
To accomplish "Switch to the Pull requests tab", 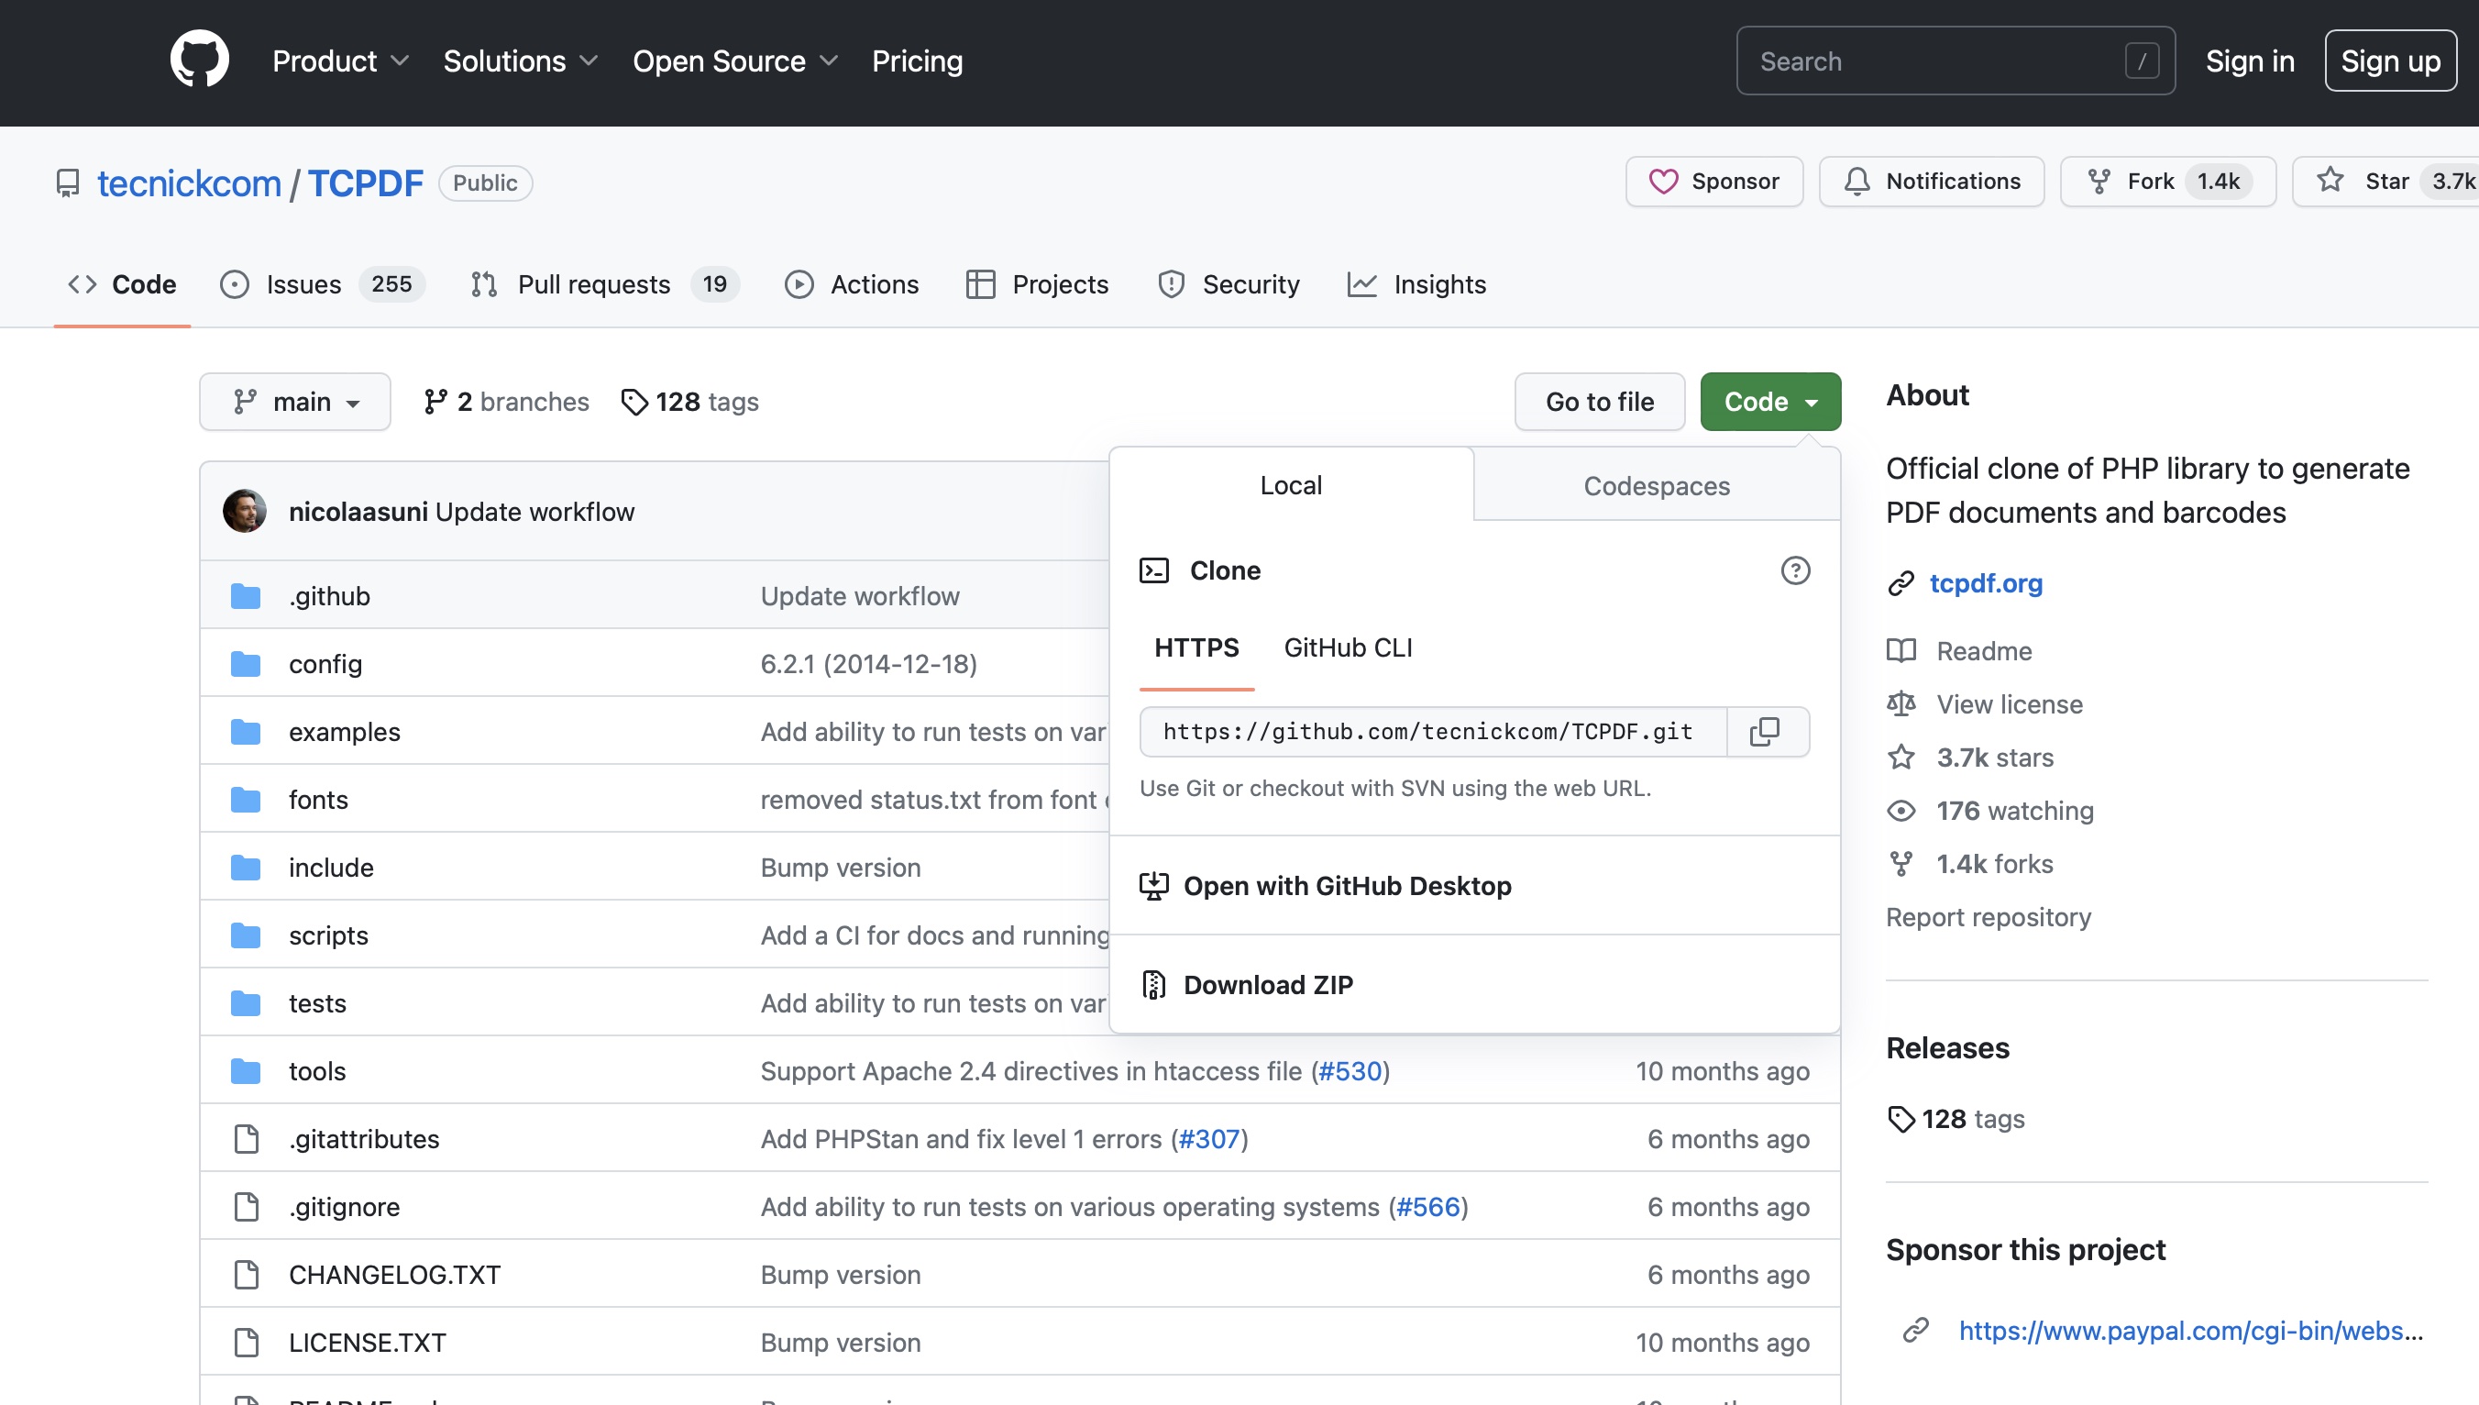I will (x=604, y=283).
